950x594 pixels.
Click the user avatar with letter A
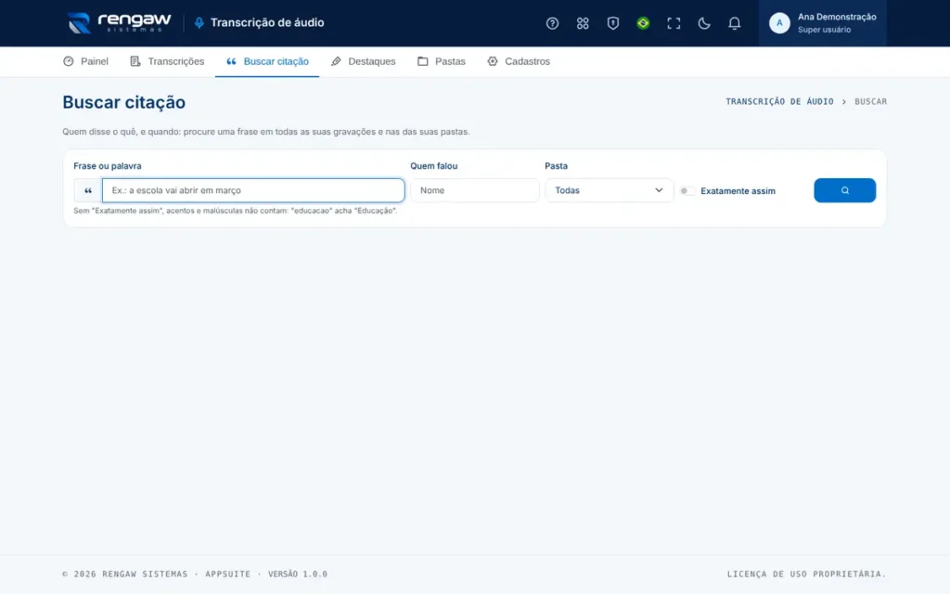[x=779, y=23]
